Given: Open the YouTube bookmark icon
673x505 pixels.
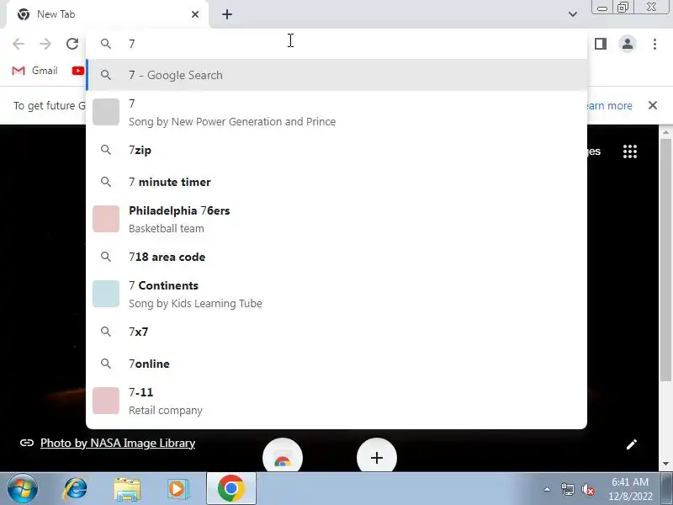Looking at the screenshot, I should 77,71.
